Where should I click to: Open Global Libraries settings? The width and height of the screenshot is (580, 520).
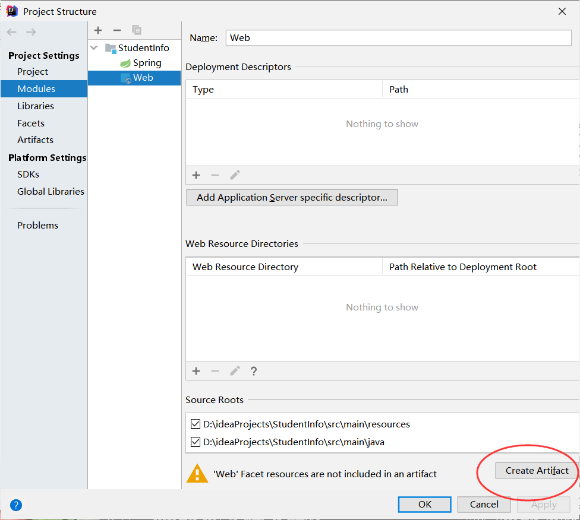51,192
